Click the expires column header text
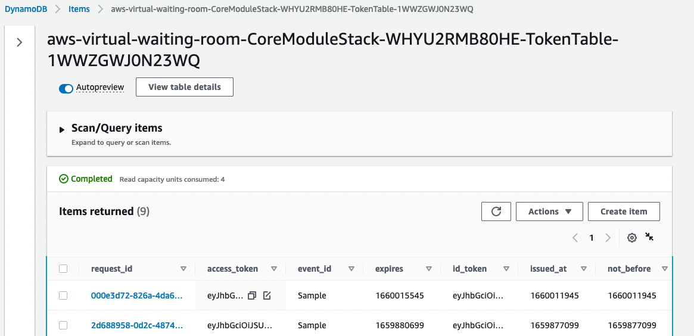 389,269
